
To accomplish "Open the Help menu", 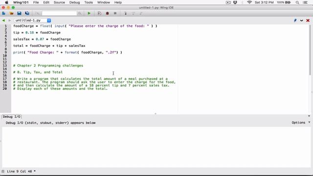I will pos(118,2).
